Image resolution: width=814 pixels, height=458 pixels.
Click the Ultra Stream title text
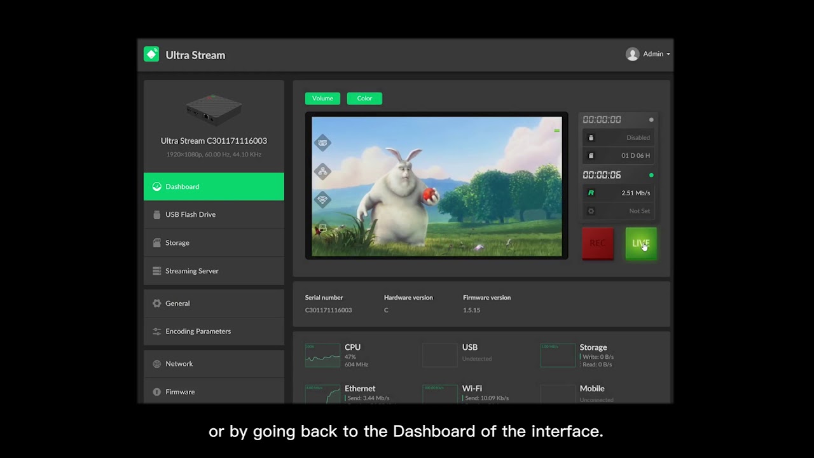195,55
